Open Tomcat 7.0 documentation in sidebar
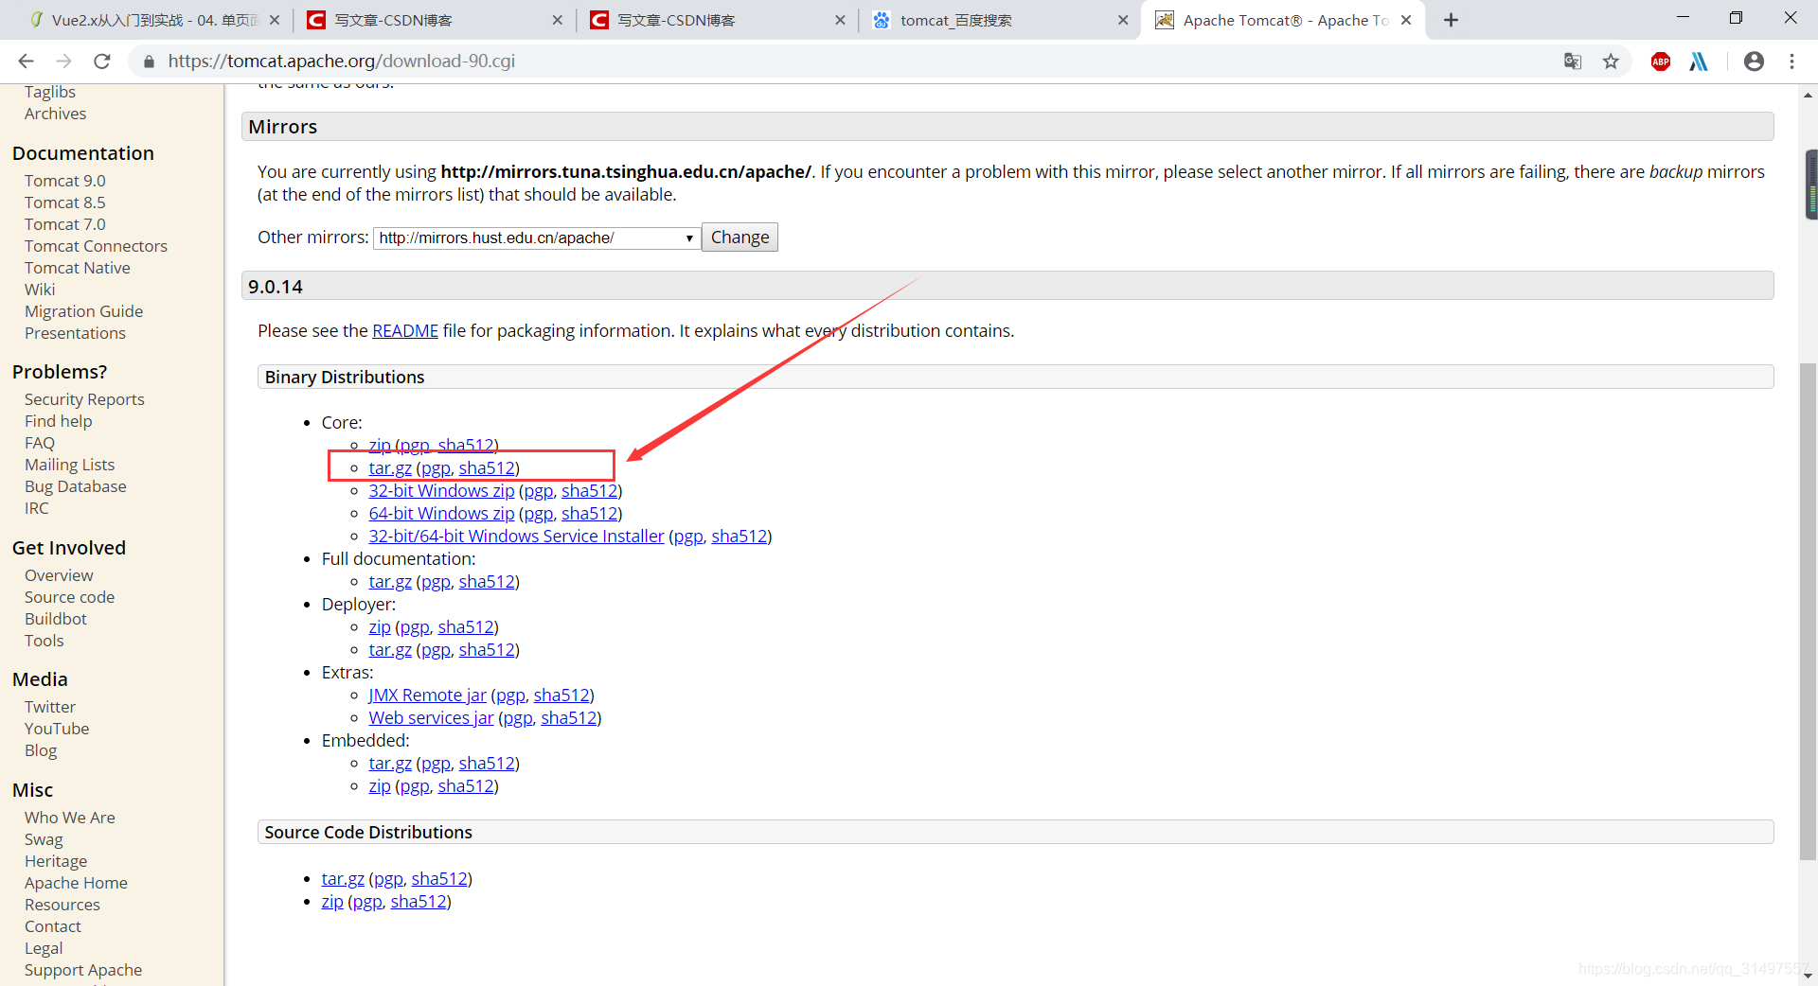Image resolution: width=1818 pixels, height=986 pixels. coord(65,224)
